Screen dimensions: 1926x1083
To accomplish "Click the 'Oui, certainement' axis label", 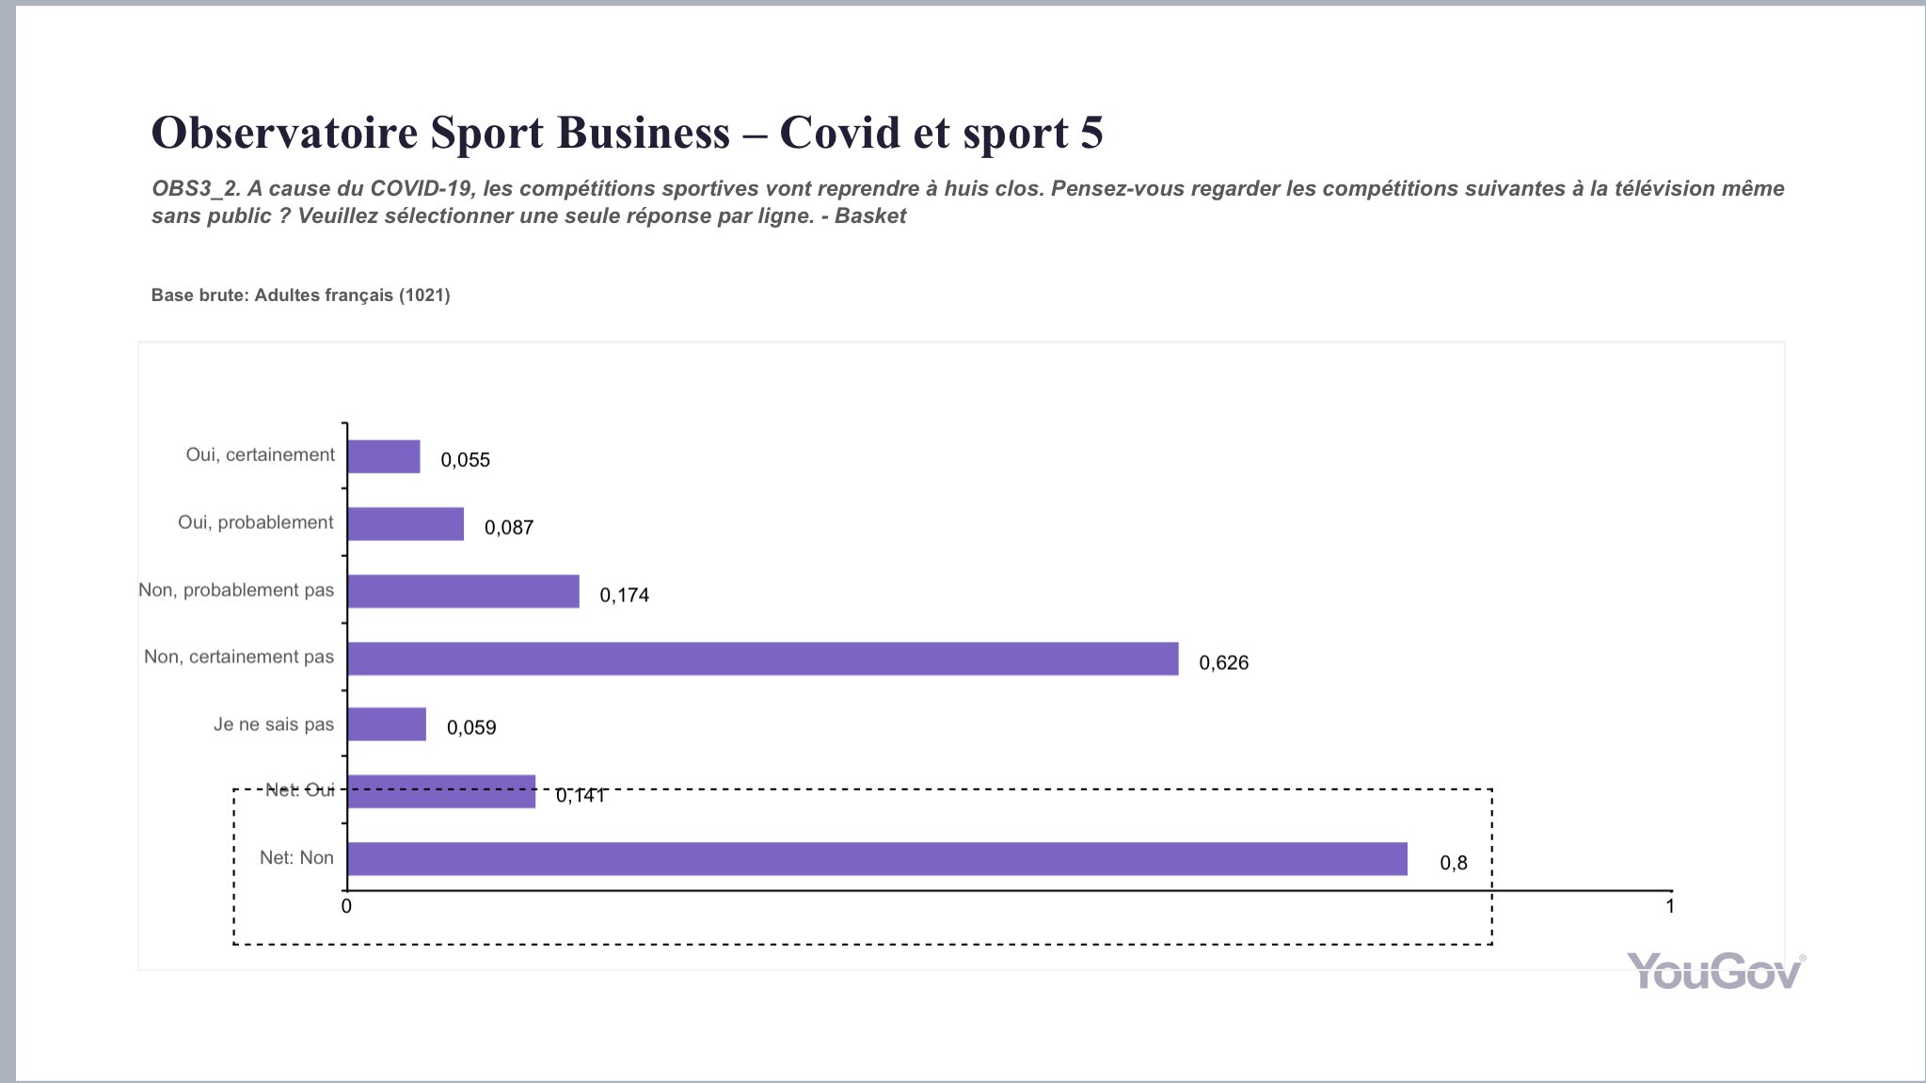I will tap(260, 455).
